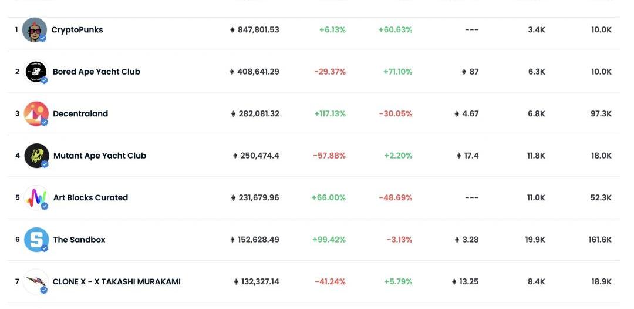Open Bored Ape Yacht Club name link

96,72
